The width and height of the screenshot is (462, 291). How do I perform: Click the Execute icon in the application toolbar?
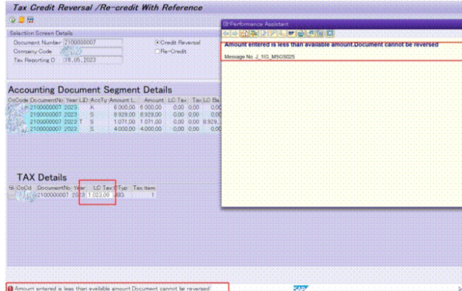point(12,20)
